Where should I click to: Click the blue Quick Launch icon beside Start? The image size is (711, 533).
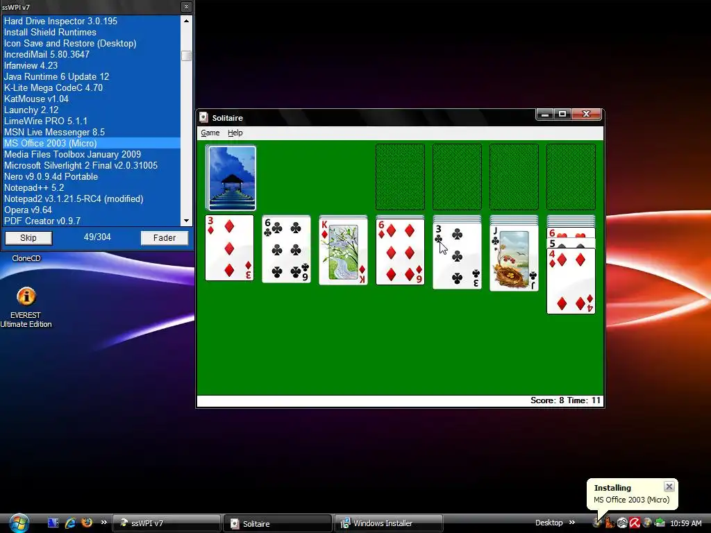click(x=53, y=523)
